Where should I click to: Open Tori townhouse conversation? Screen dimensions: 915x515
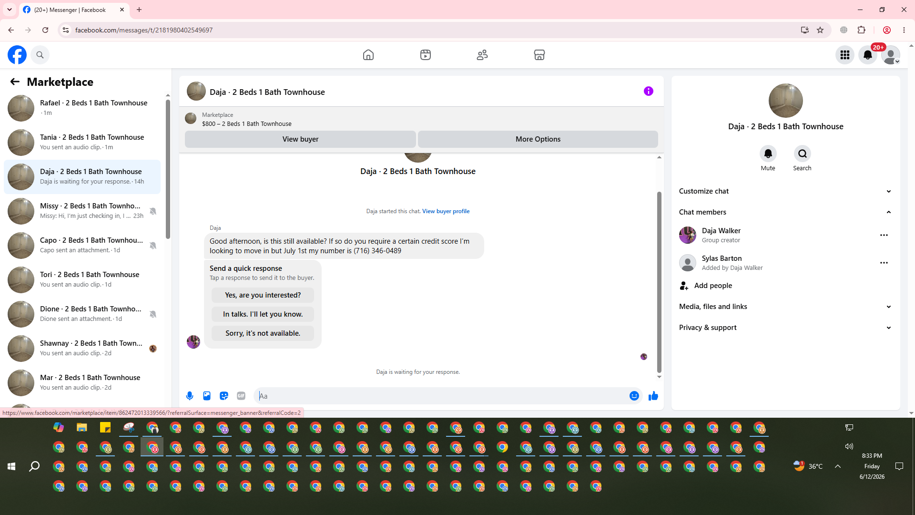[82, 280]
